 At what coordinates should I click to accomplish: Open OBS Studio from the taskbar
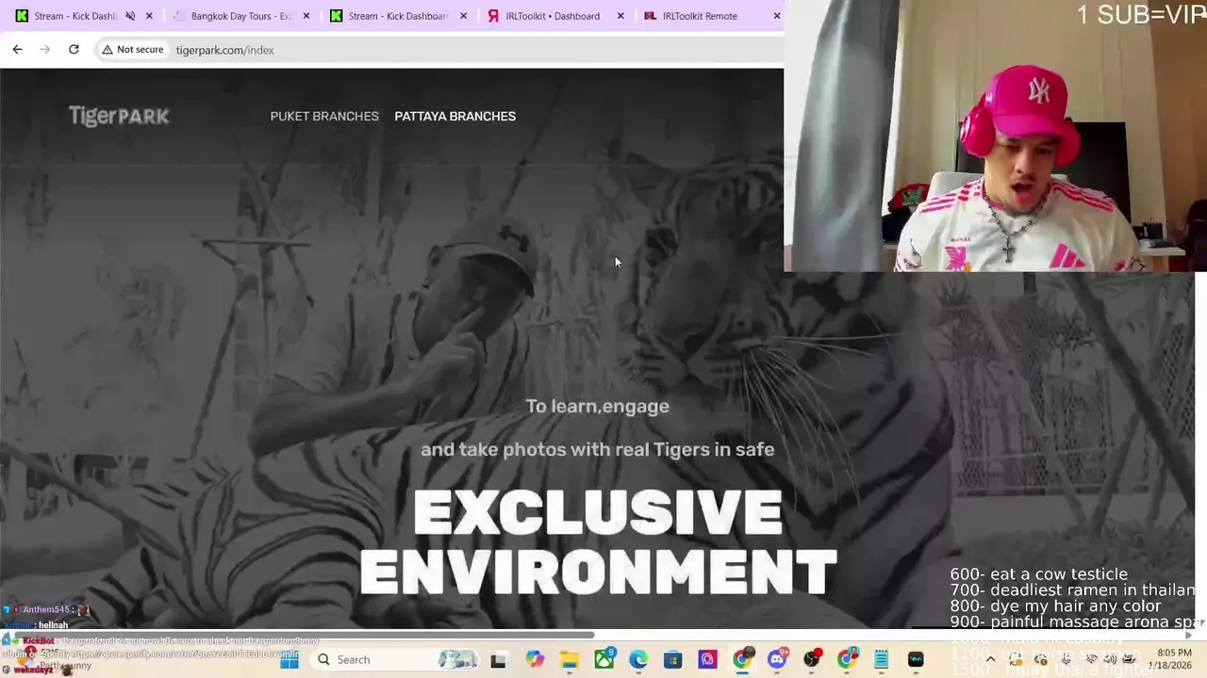[x=812, y=660]
